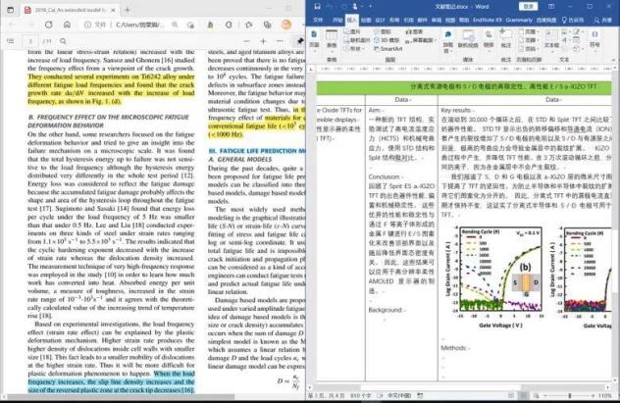Screen dimensions: 620x403
Task: Insert a SmartArt graphic in Word
Action: pos(390,48)
